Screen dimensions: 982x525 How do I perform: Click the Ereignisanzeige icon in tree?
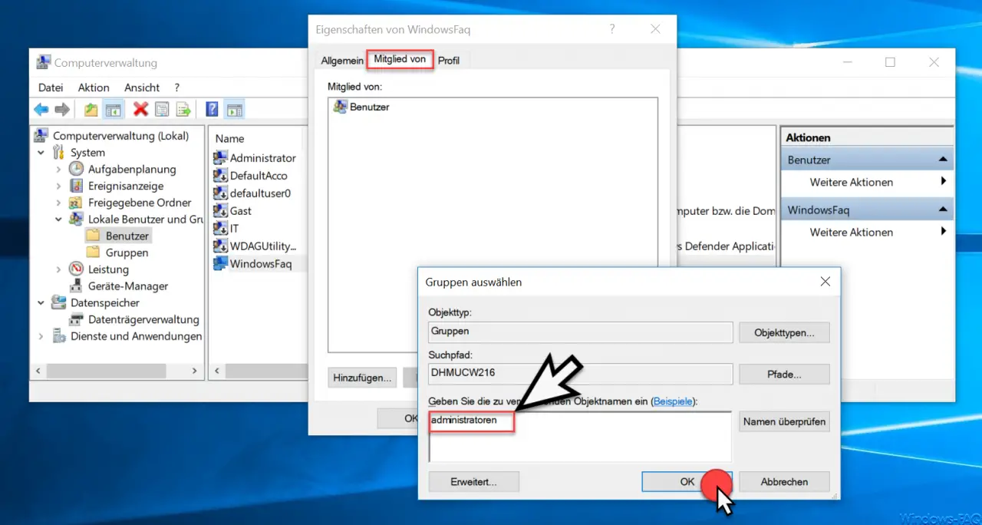coord(76,186)
